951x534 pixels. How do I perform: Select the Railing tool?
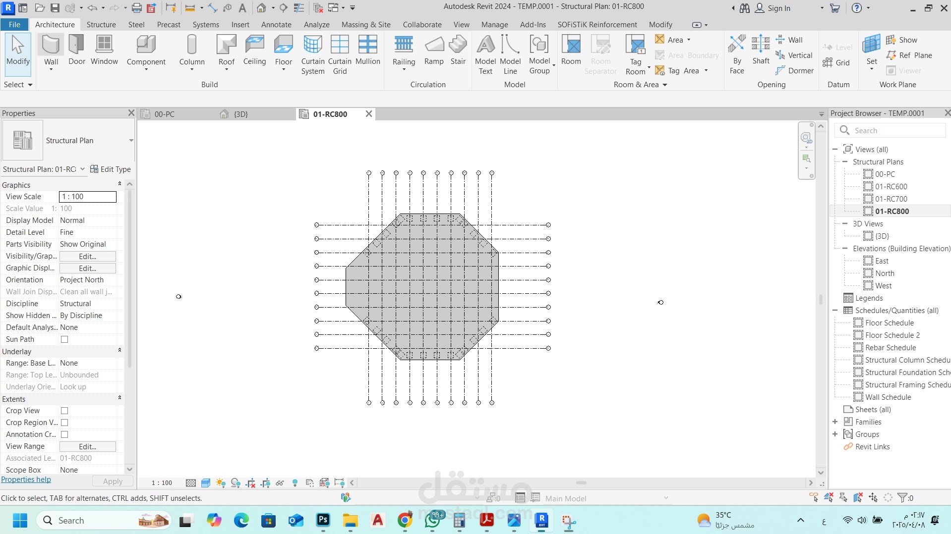tap(404, 52)
